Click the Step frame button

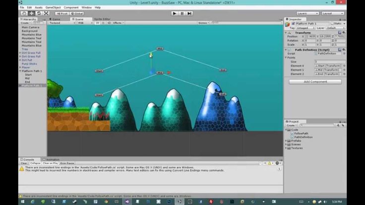(x=189, y=13)
